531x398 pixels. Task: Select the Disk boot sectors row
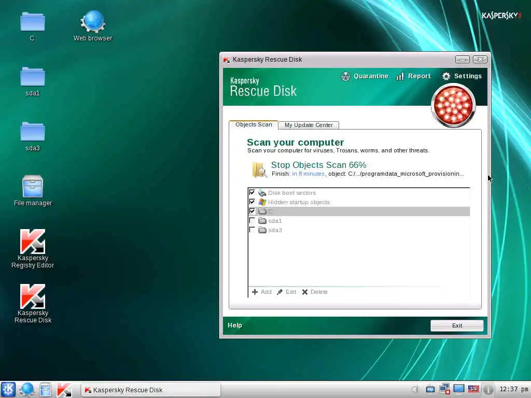pos(359,193)
